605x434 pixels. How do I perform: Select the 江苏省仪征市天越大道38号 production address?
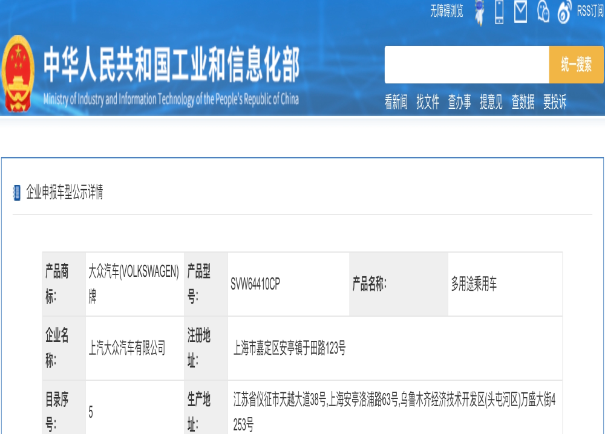(394, 412)
